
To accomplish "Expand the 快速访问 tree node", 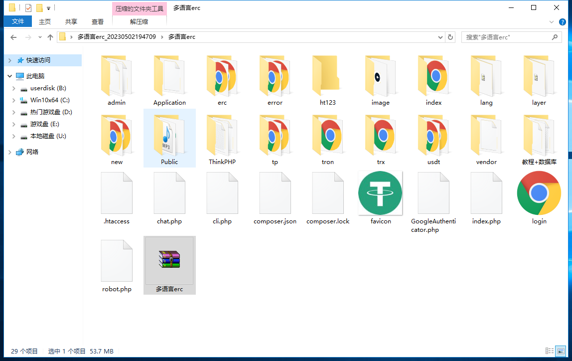I will 9,60.
